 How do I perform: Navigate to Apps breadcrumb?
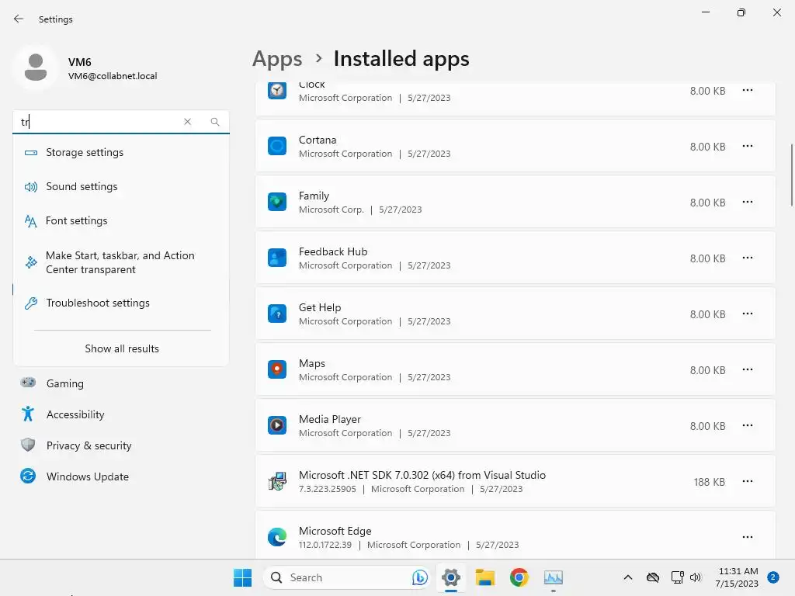pos(277,59)
